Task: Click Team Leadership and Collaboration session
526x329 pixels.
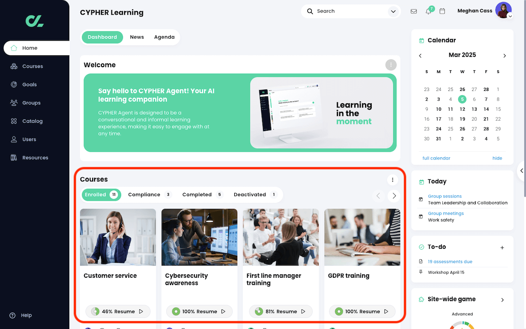Action: point(468,203)
